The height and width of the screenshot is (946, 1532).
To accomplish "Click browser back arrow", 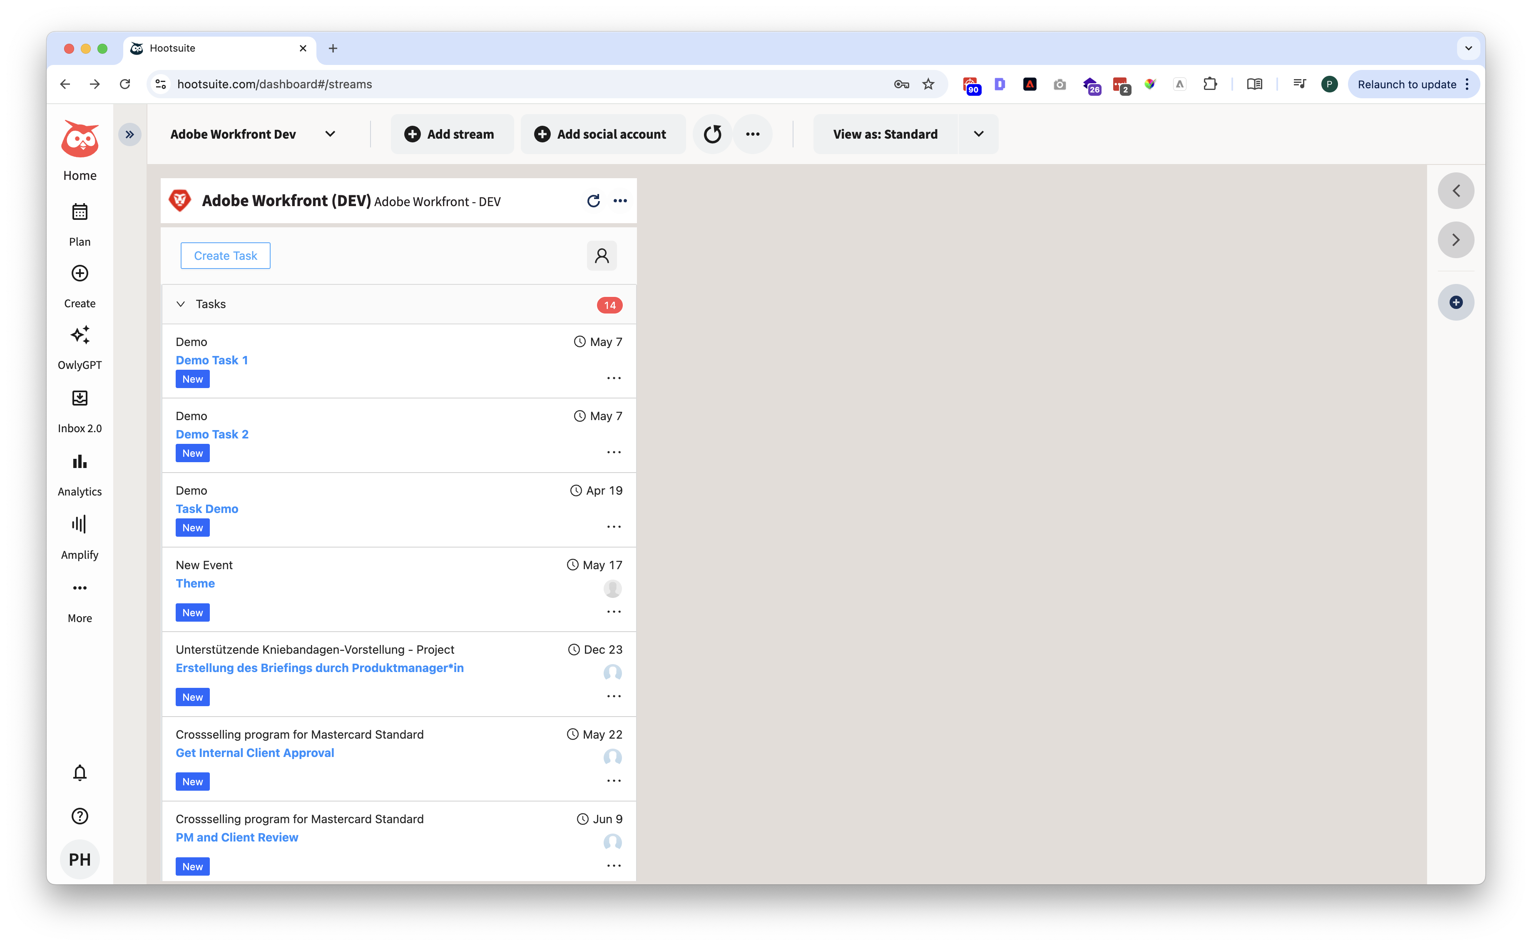I will coord(65,84).
